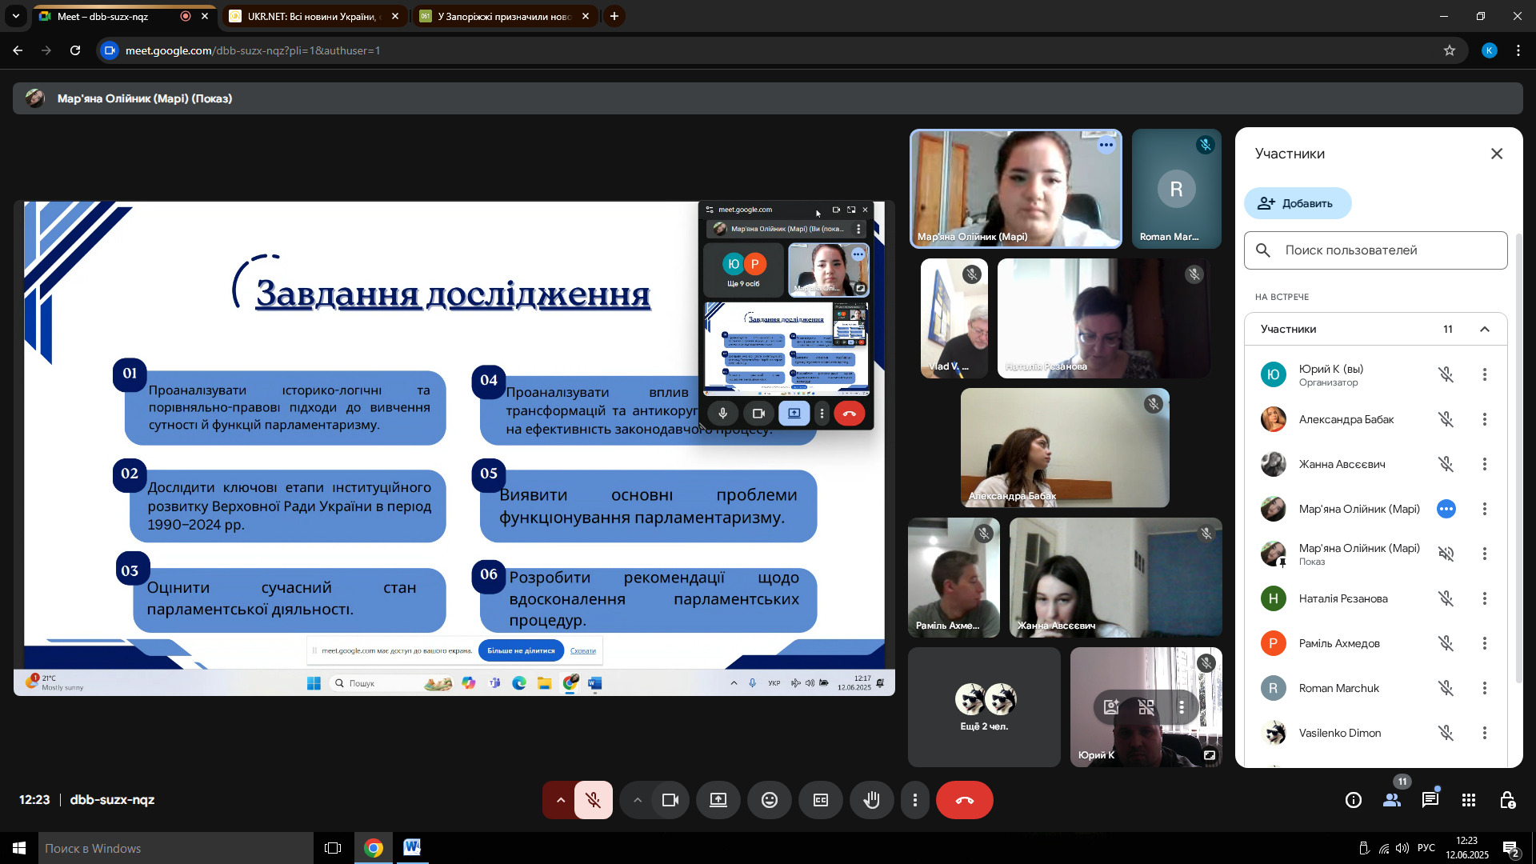The width and height of the screenshot is (1536, 864).
Task: Open more options menu for Наталія Резанова
Action: (x=1484, y=598)
